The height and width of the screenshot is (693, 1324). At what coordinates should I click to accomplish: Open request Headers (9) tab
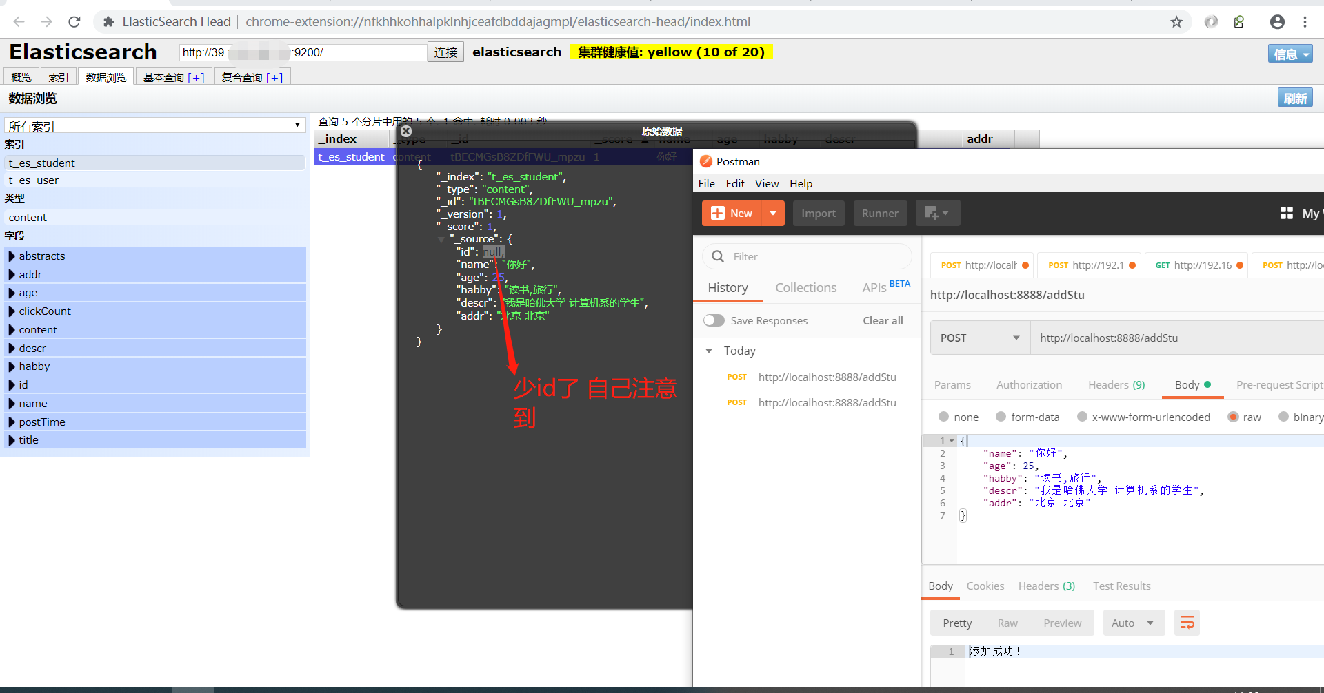[x=1116, y=384]
